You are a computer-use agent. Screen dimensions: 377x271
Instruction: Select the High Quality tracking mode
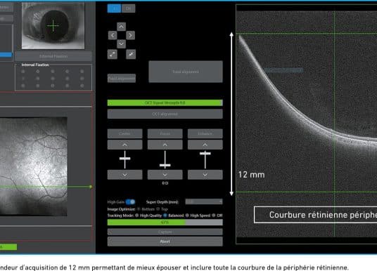point(137,216)
